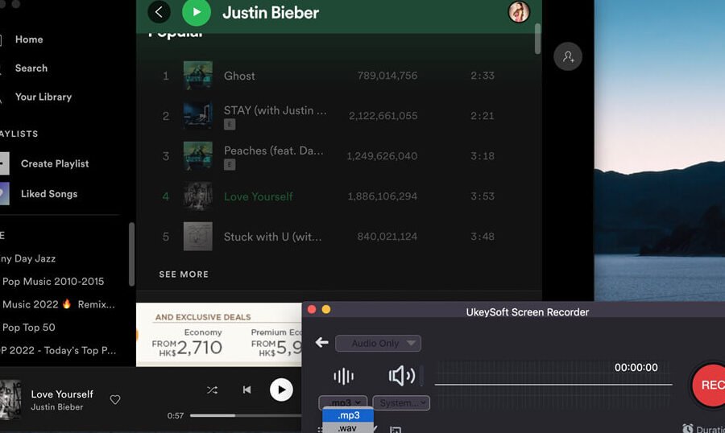The image size is (725, 433).
Task: Click the STAY album thumbnail
Action: [x=198, y=116]
